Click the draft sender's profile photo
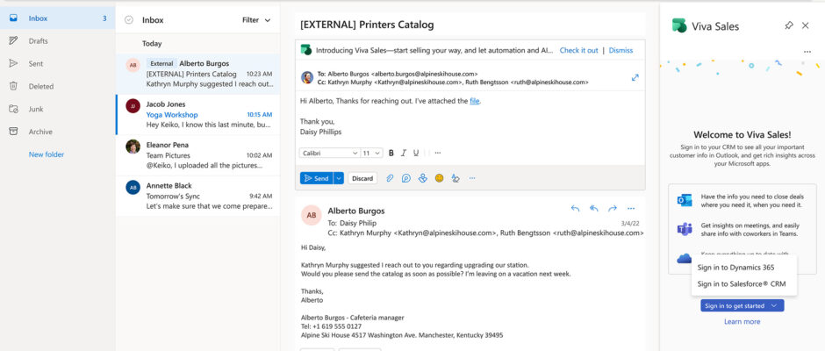This screenshot has height=351, width=825. click(307, 77)
